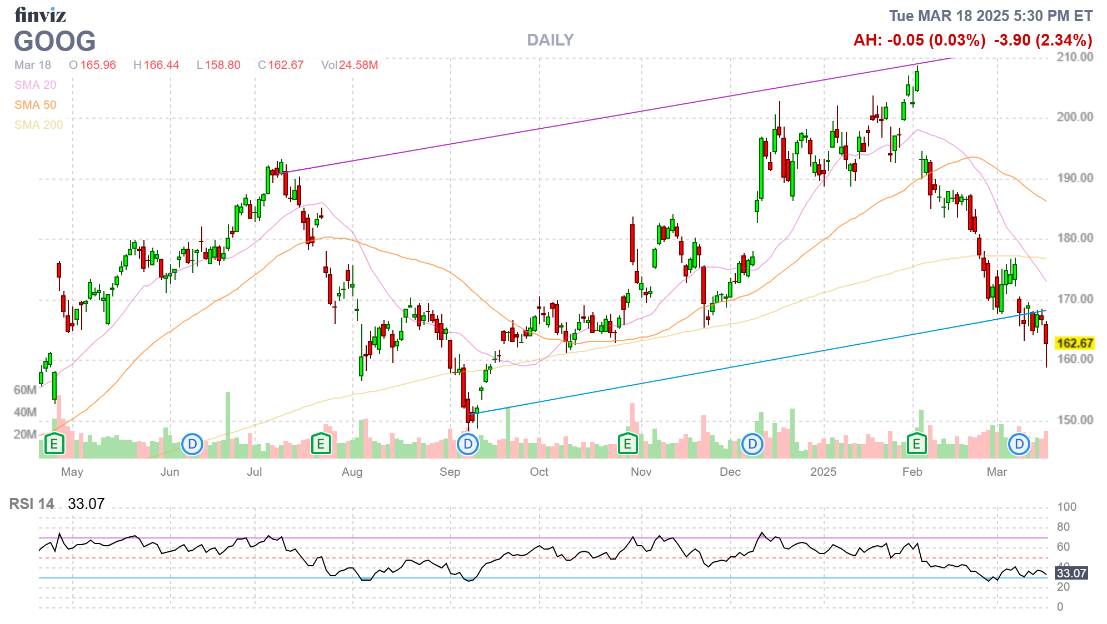Click the SMA 50 legend label
This screenshot has height=624, width=1107.
point(35,105)
